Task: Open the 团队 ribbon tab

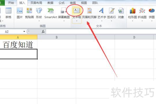Action: tap(95, 3)
